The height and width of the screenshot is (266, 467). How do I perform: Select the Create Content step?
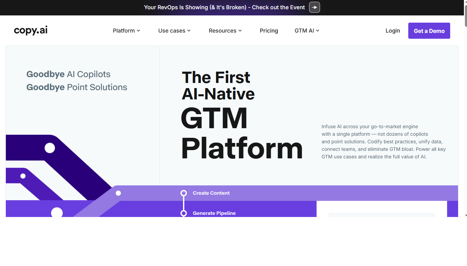point(211,193)
